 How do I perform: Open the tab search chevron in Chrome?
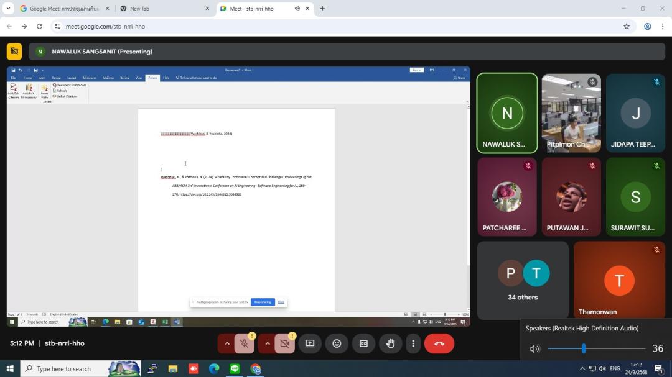coord(8,9)
